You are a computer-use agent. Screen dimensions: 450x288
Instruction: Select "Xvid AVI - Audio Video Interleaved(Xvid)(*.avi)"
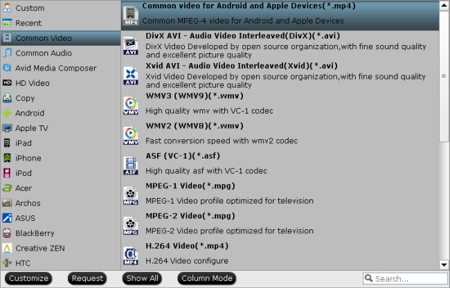280,75
